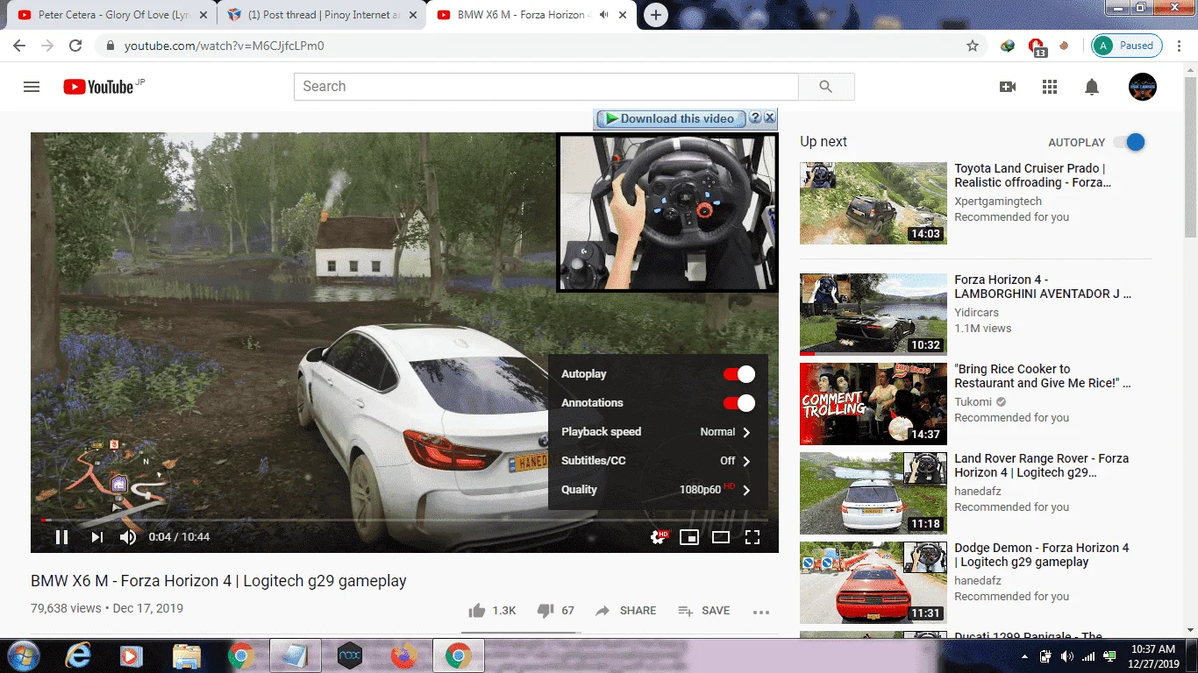Open the Comment Trolling video thumbnail

click(x=874, y=404)
